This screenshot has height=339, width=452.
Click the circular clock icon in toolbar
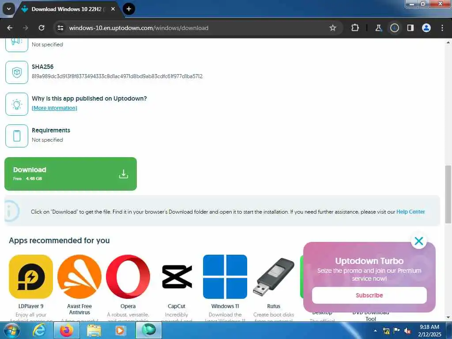(394, 28)
